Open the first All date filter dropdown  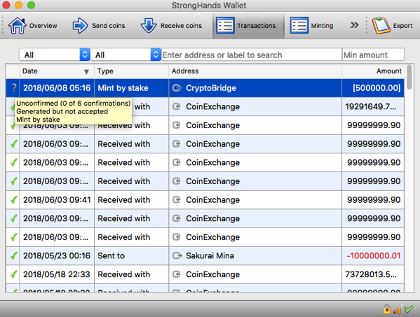click(x=55, y=55)
